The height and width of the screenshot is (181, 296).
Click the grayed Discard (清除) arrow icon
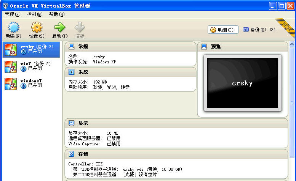point(80,27)
